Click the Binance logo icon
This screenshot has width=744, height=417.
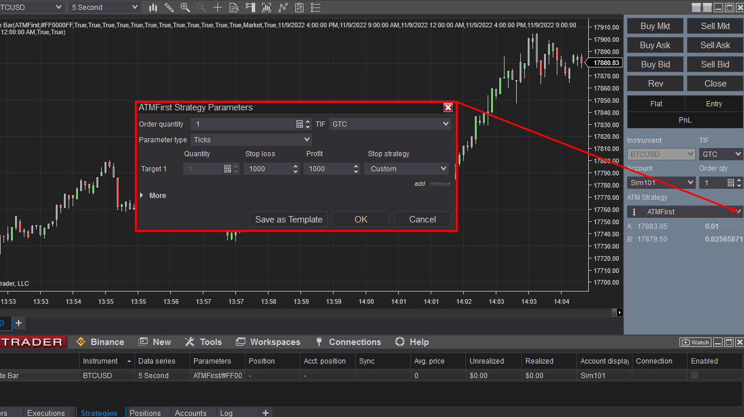coord(81,342)
